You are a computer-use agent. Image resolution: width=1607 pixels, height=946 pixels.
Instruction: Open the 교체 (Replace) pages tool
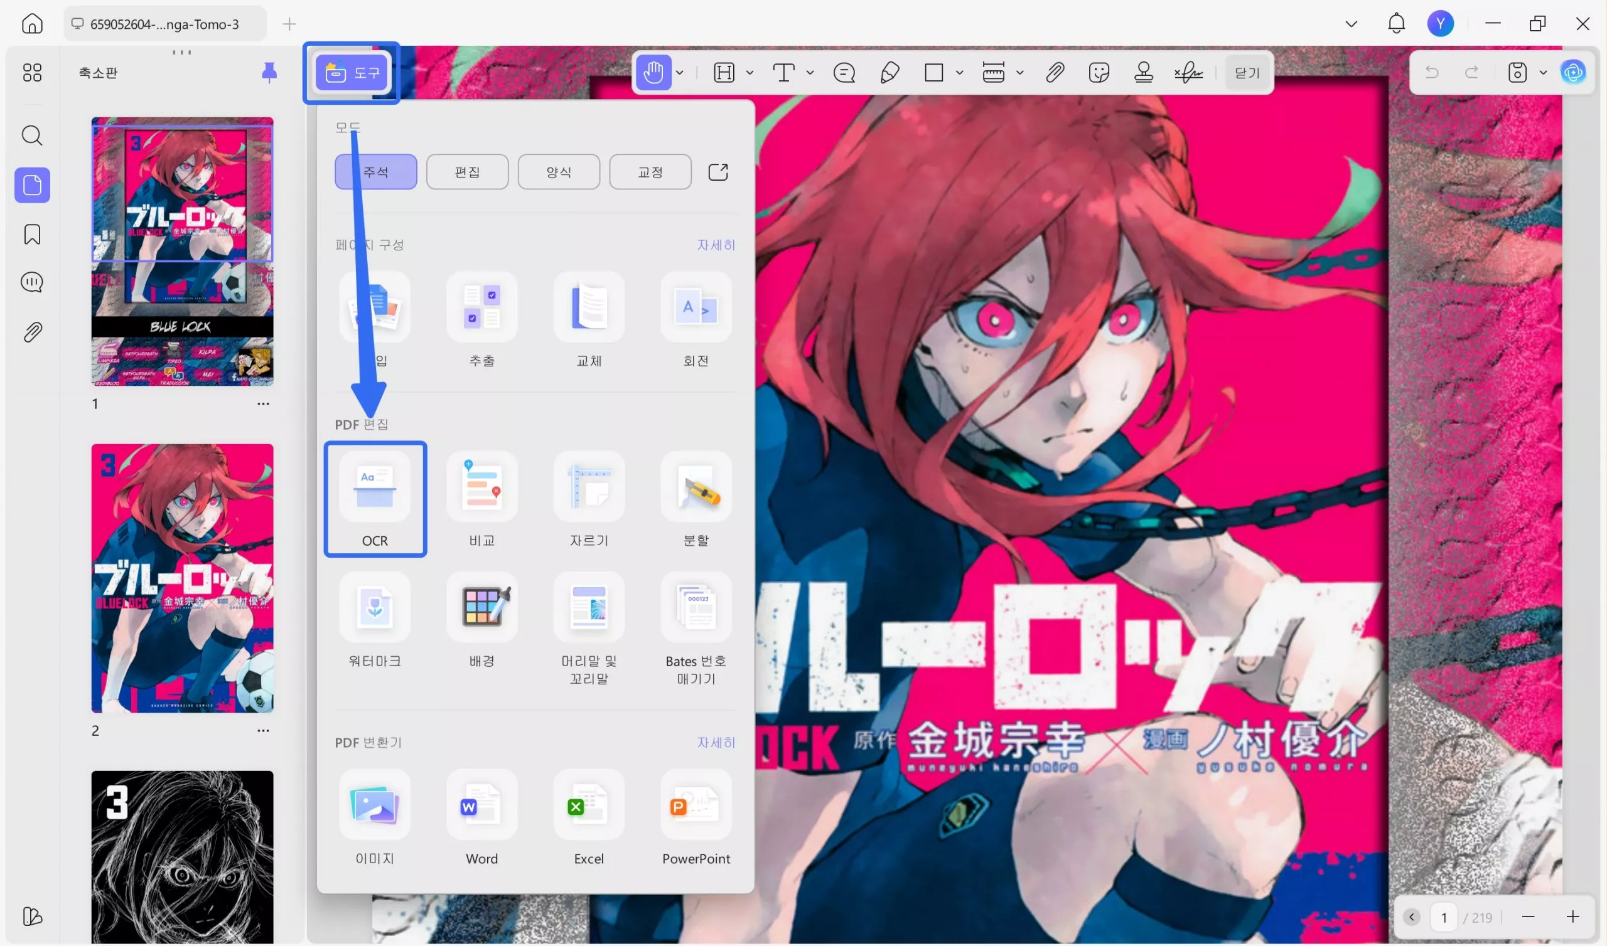(x=589, y=321)
